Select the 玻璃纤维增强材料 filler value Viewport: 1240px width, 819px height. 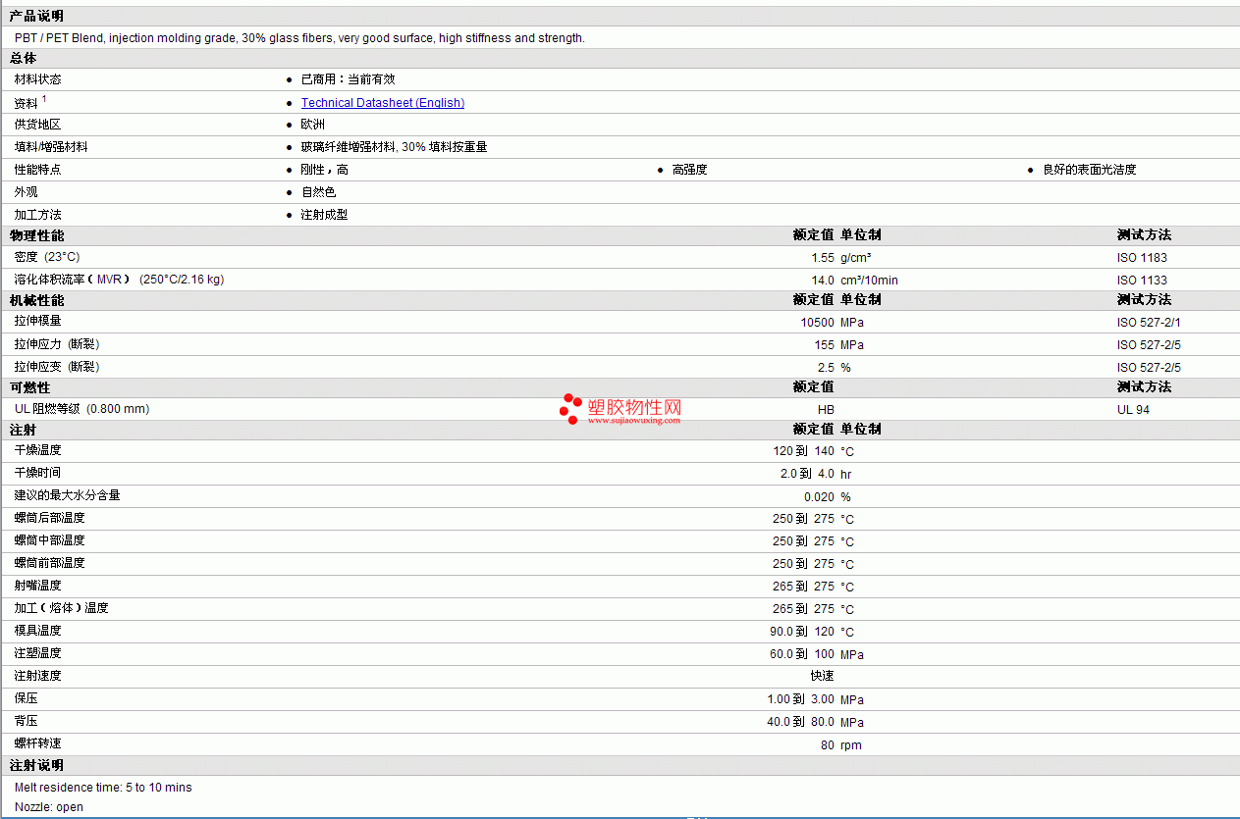tap(394, 147)
